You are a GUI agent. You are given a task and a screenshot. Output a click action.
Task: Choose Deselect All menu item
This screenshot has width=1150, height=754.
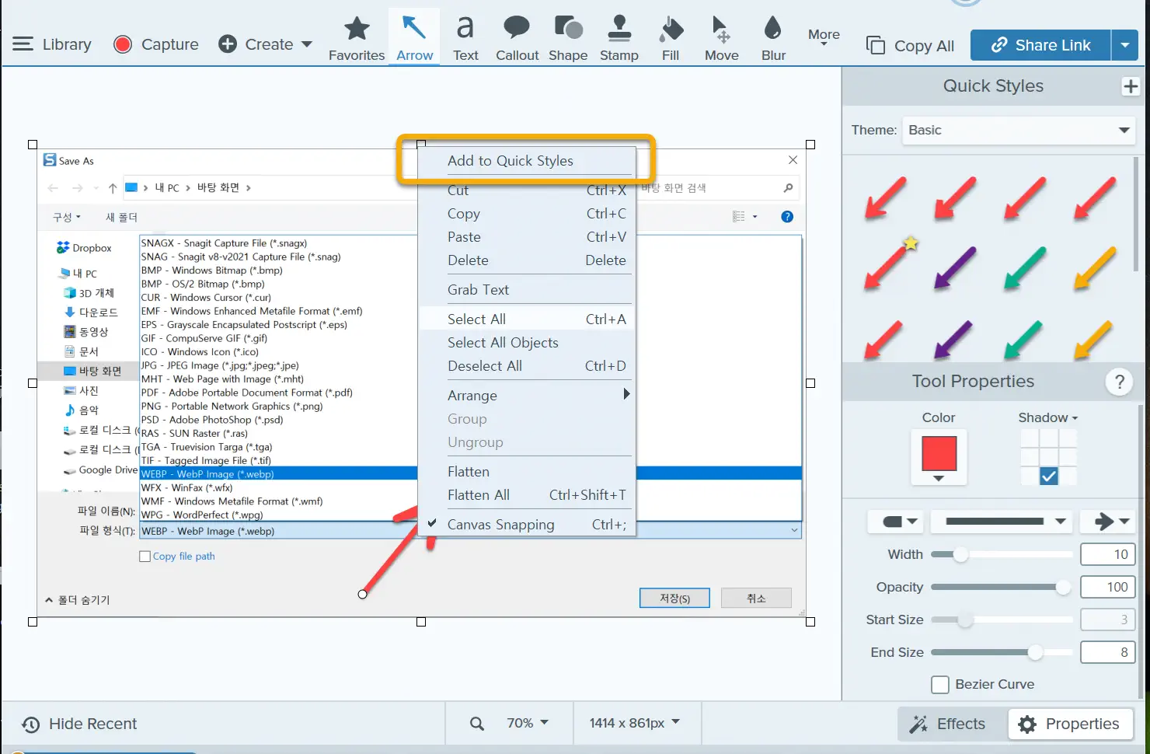(x=527, y=366)
